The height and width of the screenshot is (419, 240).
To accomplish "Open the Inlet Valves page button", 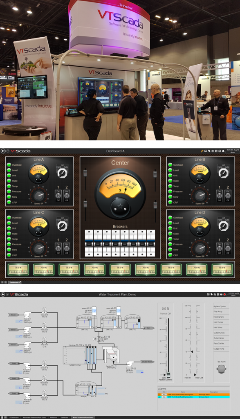I will tap(221, 327).
